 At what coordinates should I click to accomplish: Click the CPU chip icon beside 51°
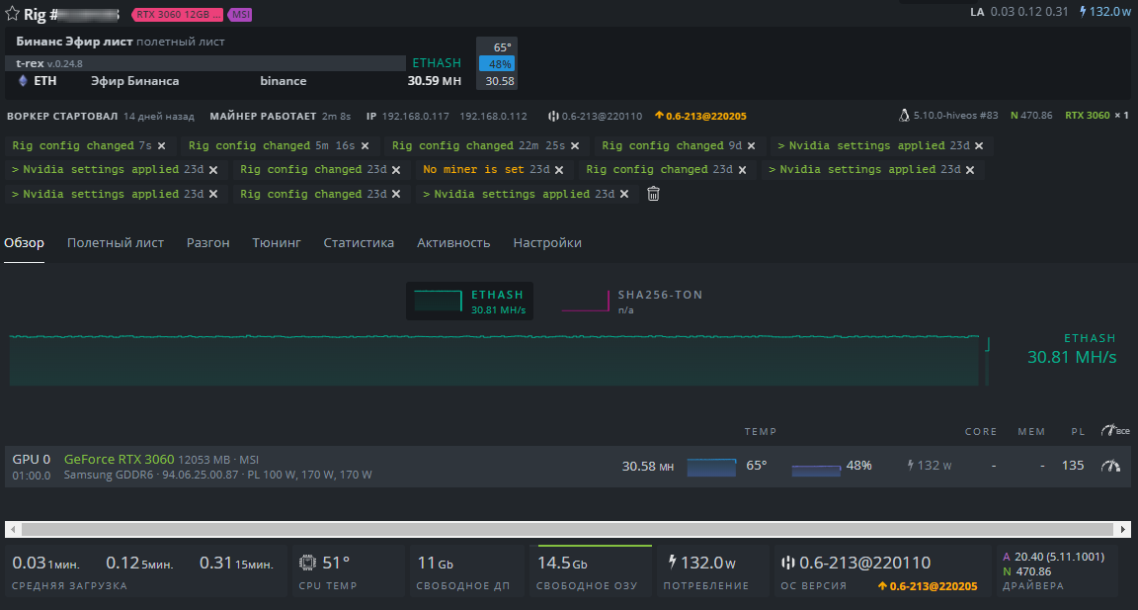tap(308, 563)
